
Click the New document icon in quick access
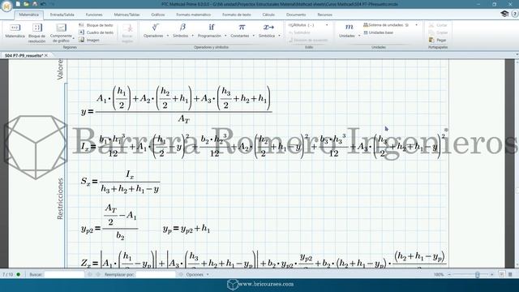(x=18, y=4)
